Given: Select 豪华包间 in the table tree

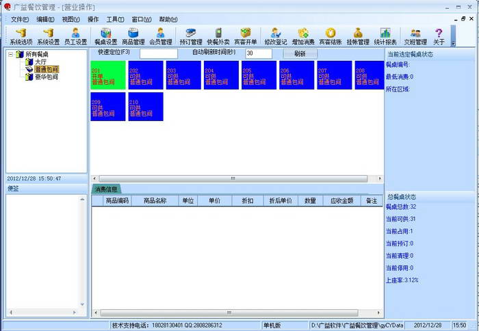Looking at the screenshot, I should (47, 77).
